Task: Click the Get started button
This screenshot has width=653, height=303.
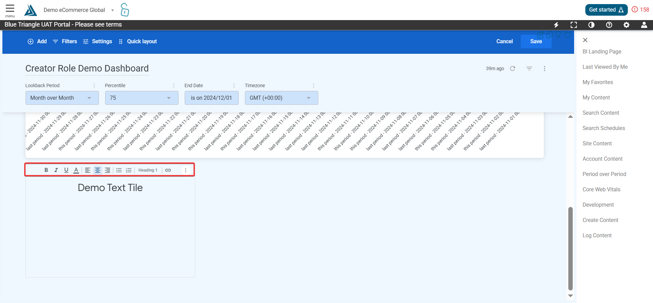Action: click(606, 10)
